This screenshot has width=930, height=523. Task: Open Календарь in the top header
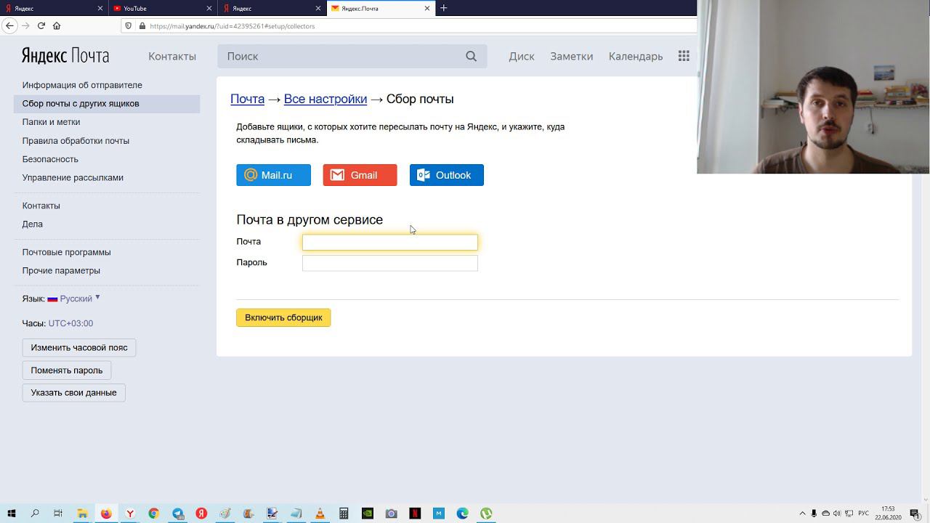pos(636,56)
